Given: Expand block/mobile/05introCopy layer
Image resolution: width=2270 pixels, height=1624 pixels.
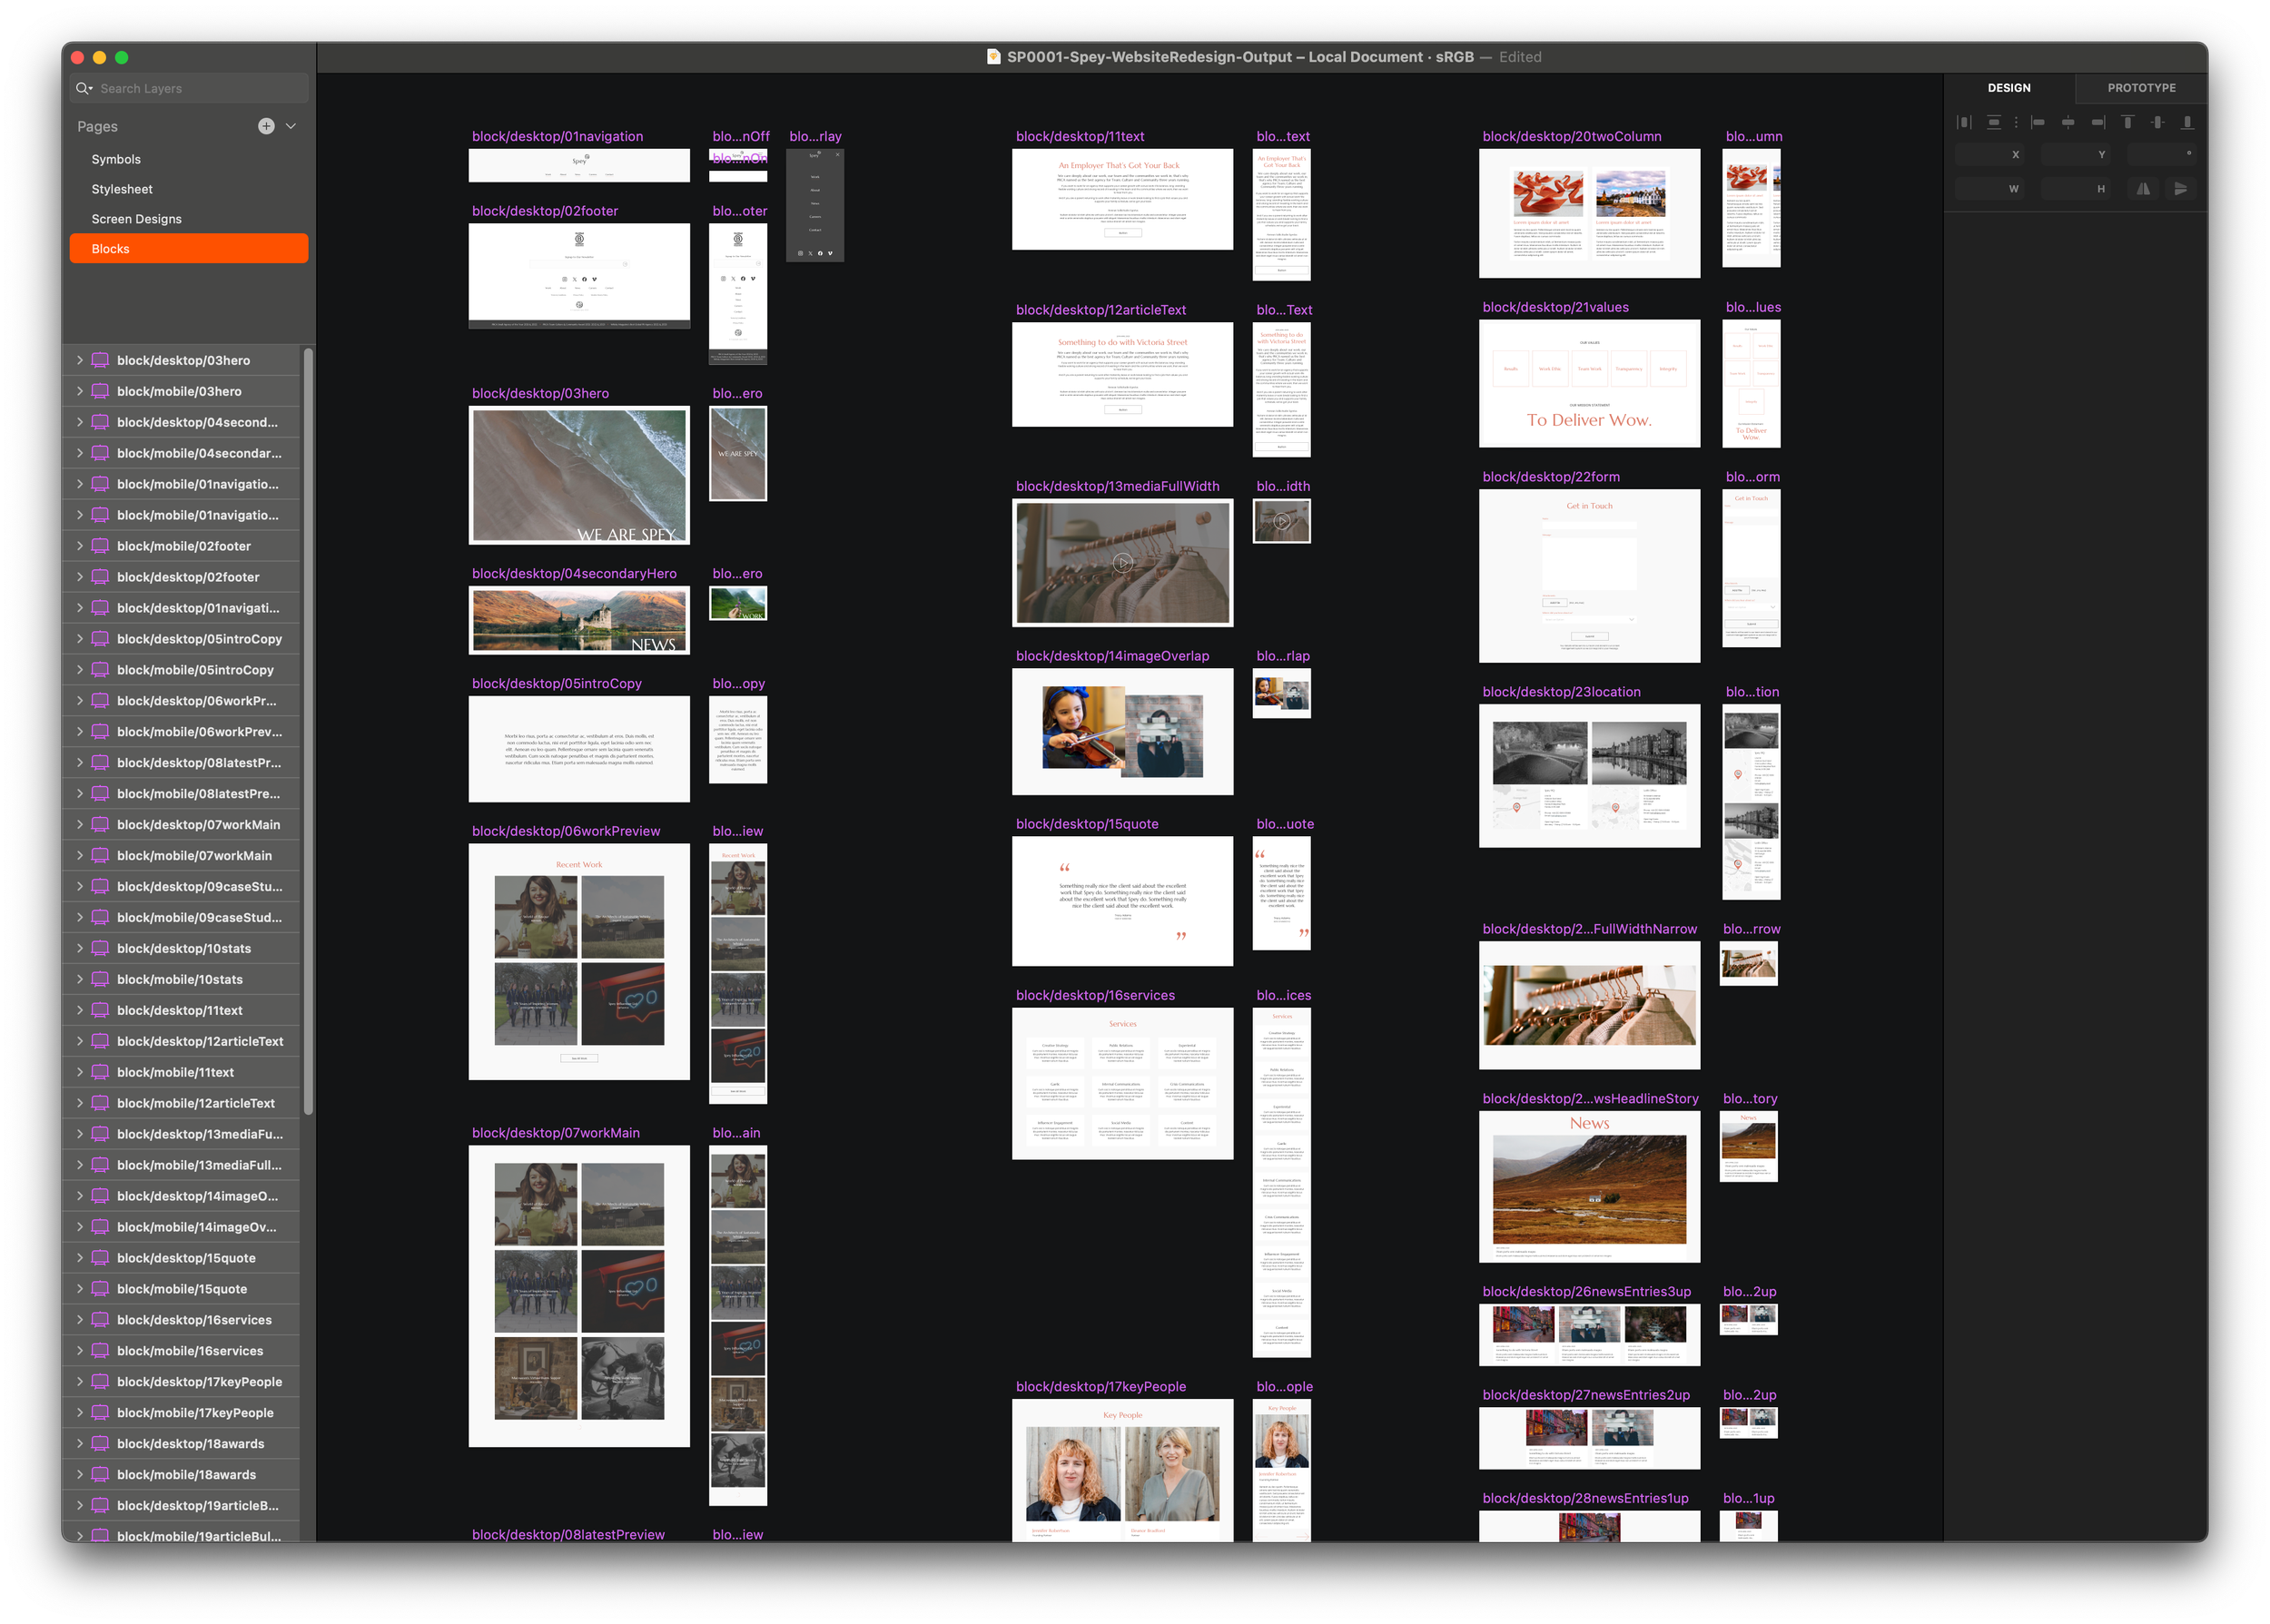Looking at the screenshot, I should click(x=80, y=670).
